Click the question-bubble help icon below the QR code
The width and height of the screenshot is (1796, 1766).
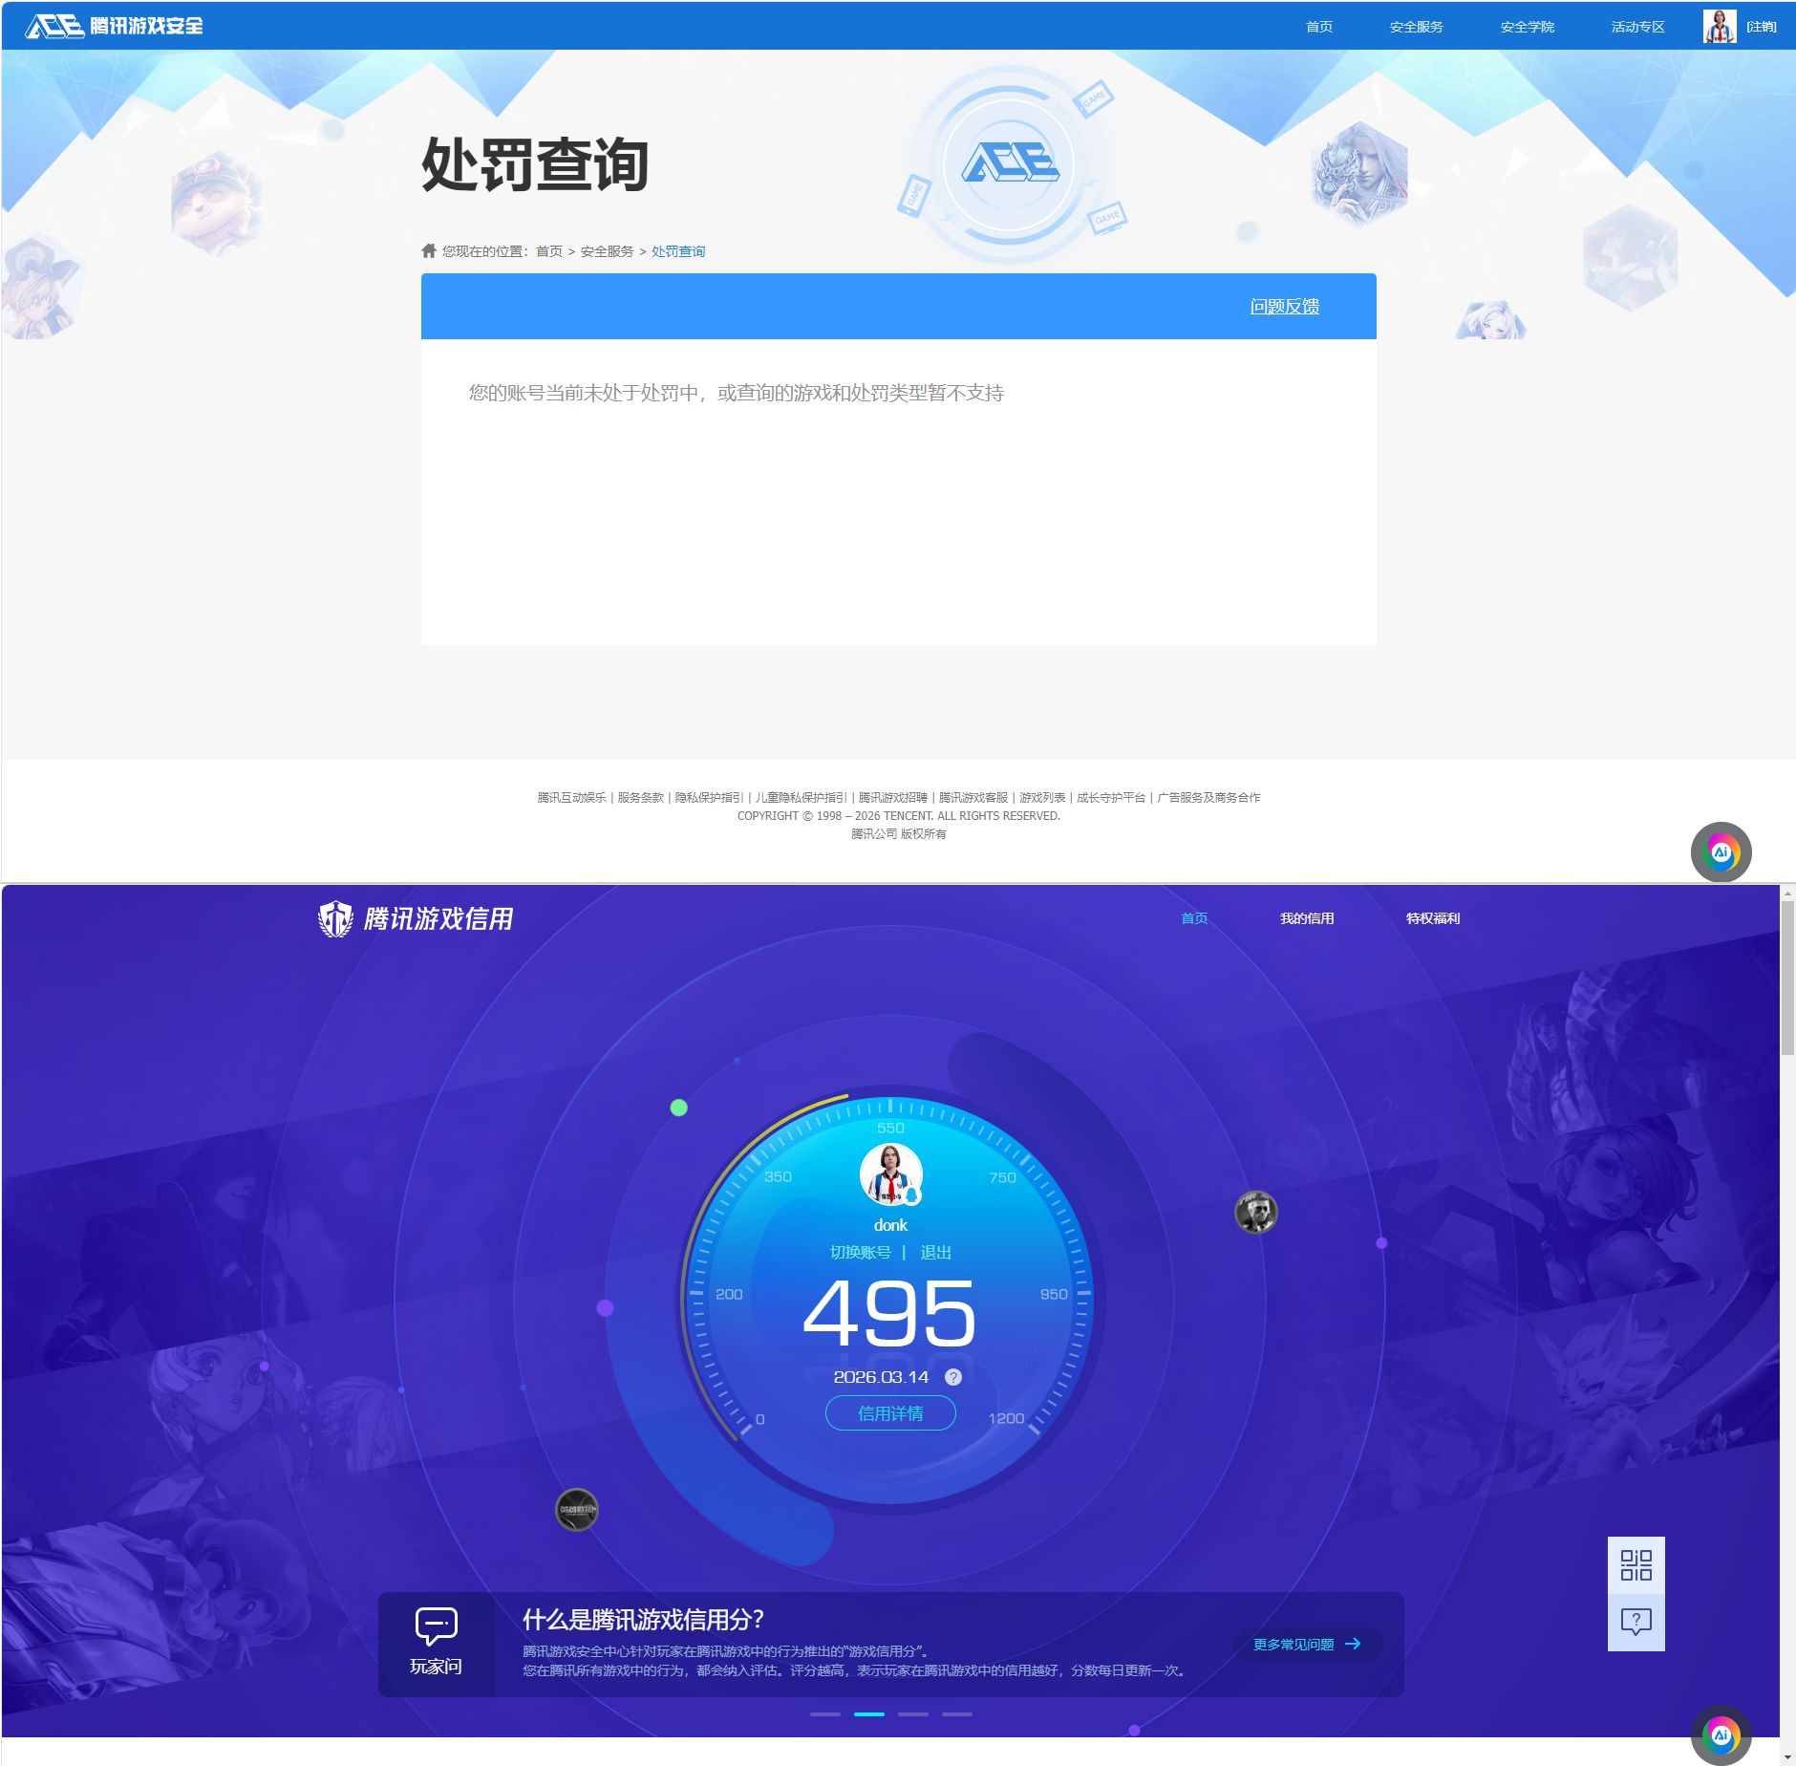(x=1637, y=1620)
